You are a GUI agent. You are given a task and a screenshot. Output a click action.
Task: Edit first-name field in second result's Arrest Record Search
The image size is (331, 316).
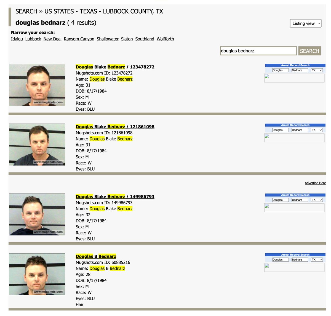(280, 130)
